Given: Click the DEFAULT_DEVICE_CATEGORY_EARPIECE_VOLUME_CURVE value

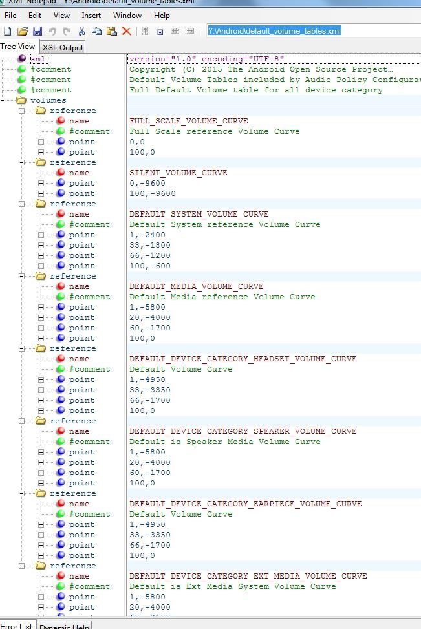Looking at the screenshot, I should [246, 504].
